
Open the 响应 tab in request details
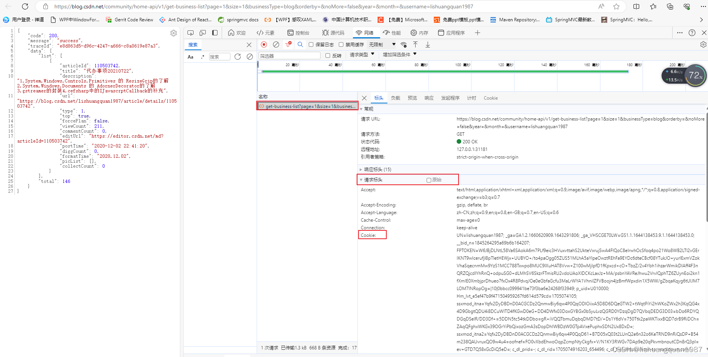(x=429, y=98)
